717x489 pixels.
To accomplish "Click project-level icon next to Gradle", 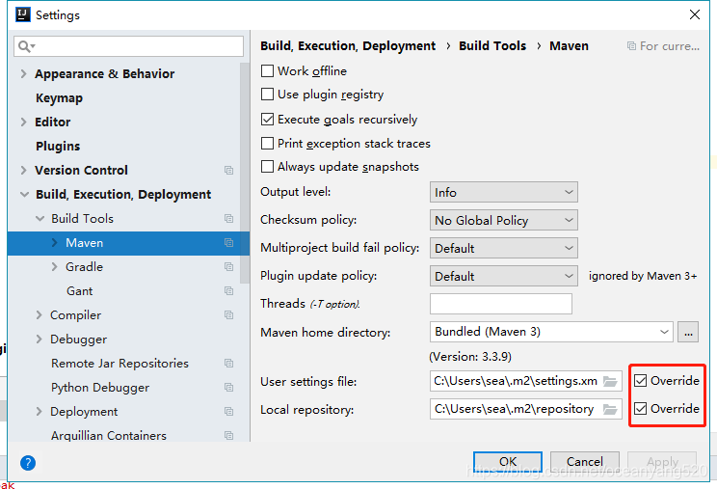I will 228,266.
